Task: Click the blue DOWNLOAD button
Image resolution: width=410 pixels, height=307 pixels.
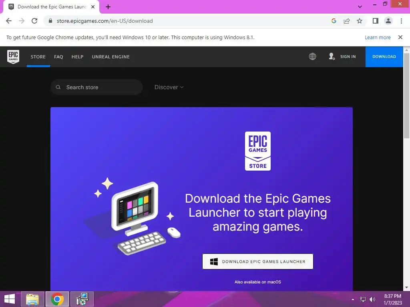Action: coord(384,57)
